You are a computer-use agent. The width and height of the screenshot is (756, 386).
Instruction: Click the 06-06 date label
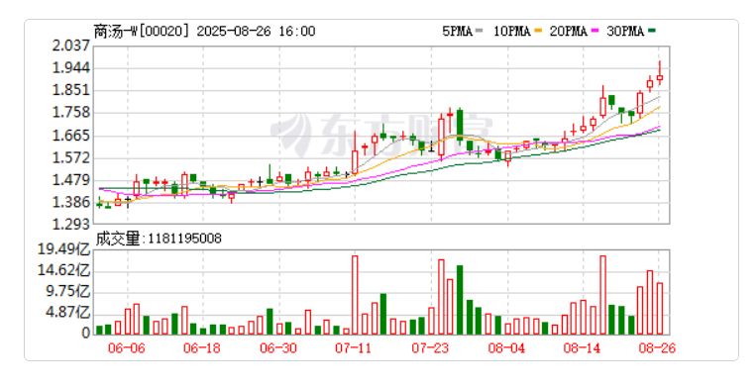126,348
